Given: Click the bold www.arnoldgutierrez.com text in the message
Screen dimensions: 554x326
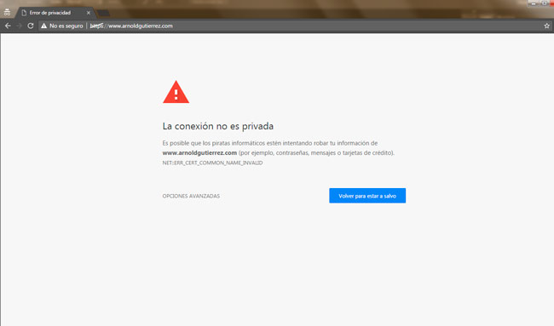Looking at the screenshot, I should (x=199, y=152).
